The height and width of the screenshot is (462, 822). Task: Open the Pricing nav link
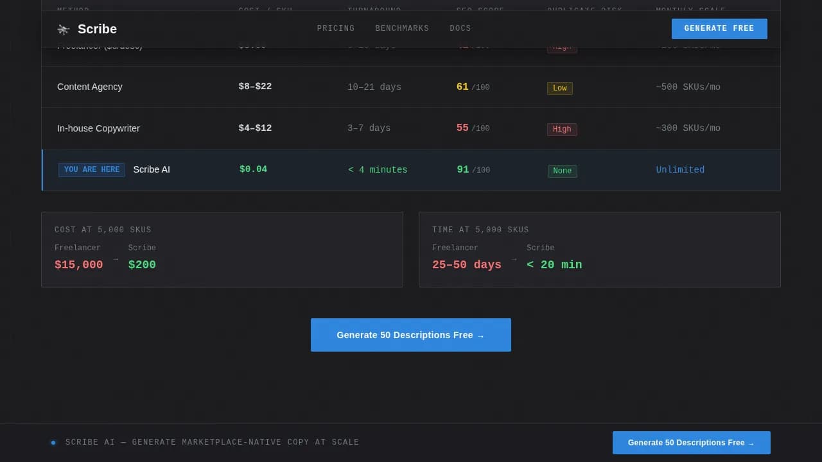click(x=335, y=29)
